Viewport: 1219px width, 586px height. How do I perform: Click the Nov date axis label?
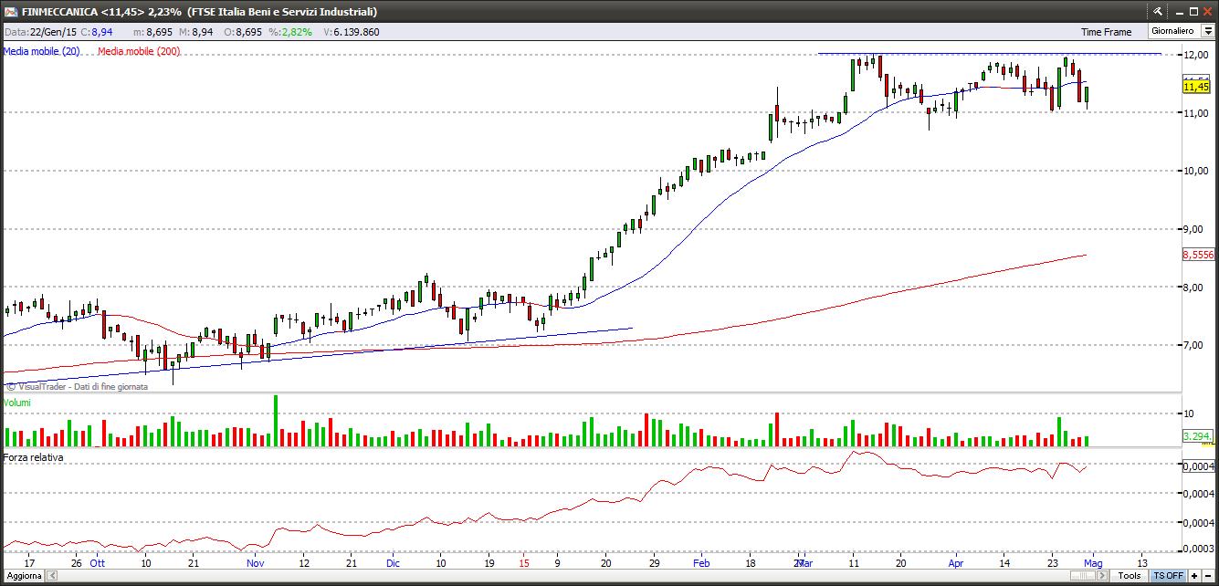(256, 563)
